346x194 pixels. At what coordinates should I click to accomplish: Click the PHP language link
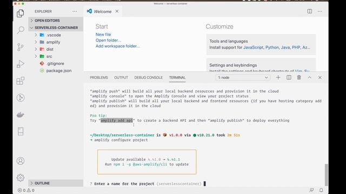296,47
